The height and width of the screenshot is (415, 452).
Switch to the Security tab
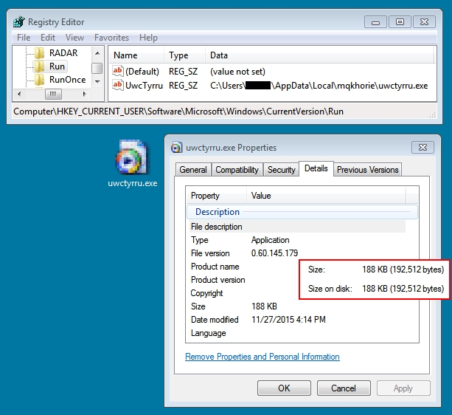point(282,169)
